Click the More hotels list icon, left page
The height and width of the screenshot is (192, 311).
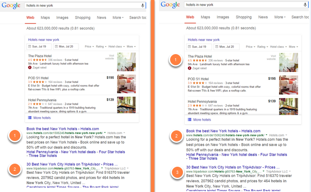tap(30, 118)
